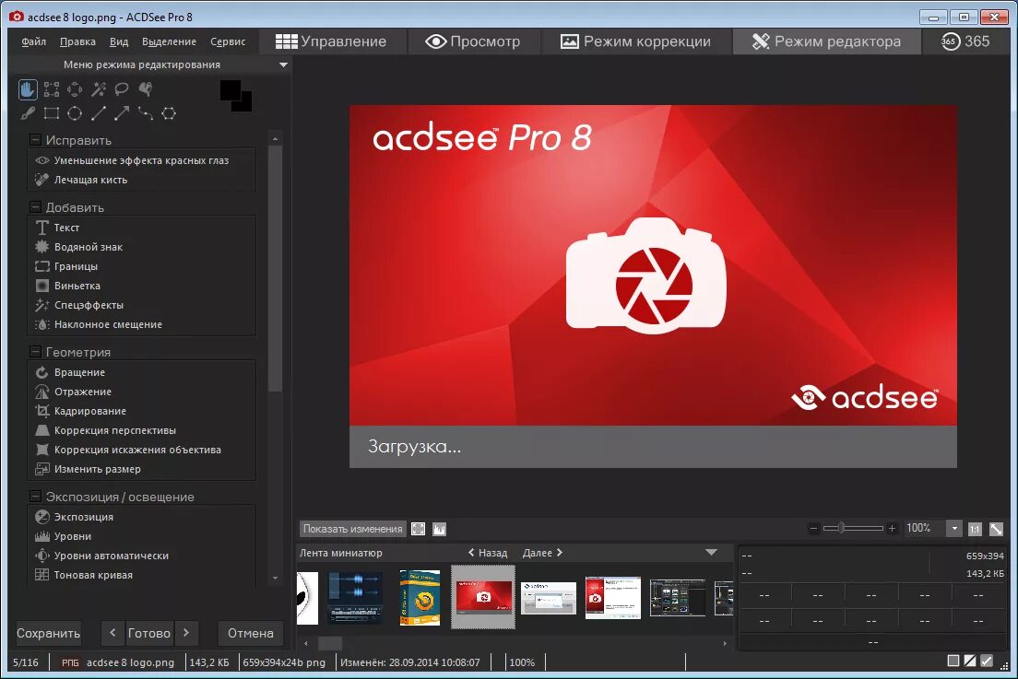Screen dimensions: 1018x679
Task: Click the Отмена button
Action: click(x=251, y=633)
